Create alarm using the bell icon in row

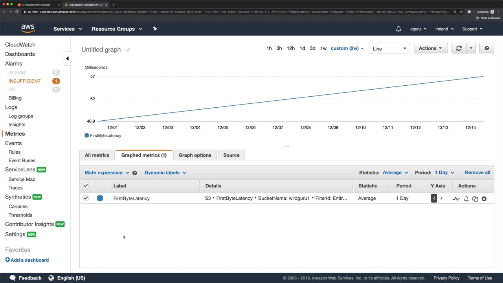466,199
